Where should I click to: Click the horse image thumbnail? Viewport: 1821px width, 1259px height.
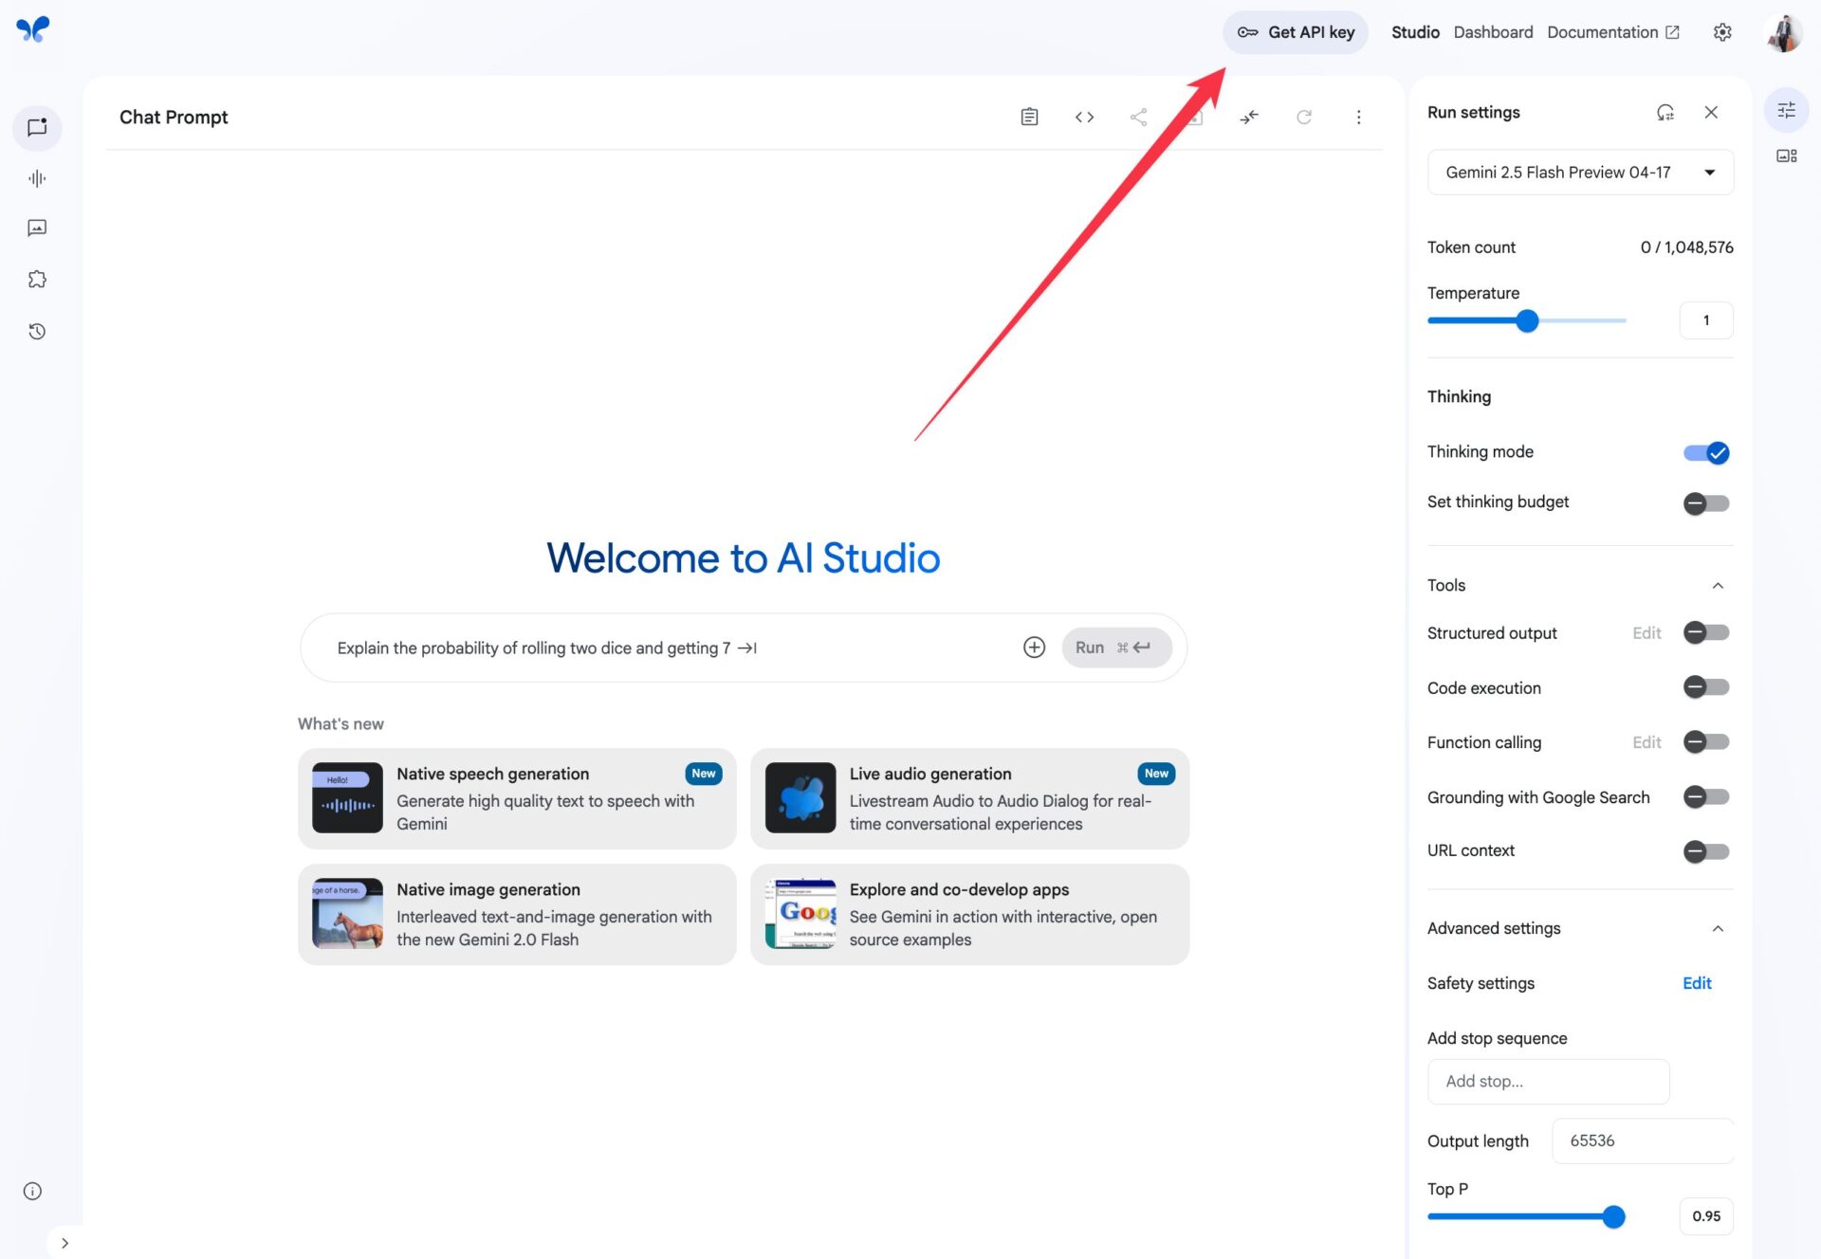[x=347, y=914]
